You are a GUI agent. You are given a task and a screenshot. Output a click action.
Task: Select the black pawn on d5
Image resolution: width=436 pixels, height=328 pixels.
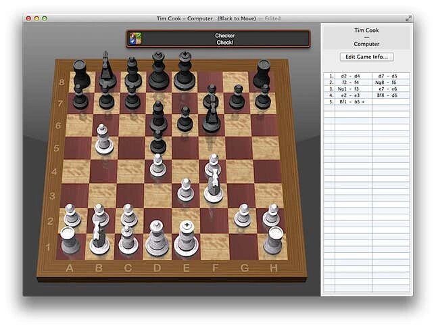[x=158, y=141]
